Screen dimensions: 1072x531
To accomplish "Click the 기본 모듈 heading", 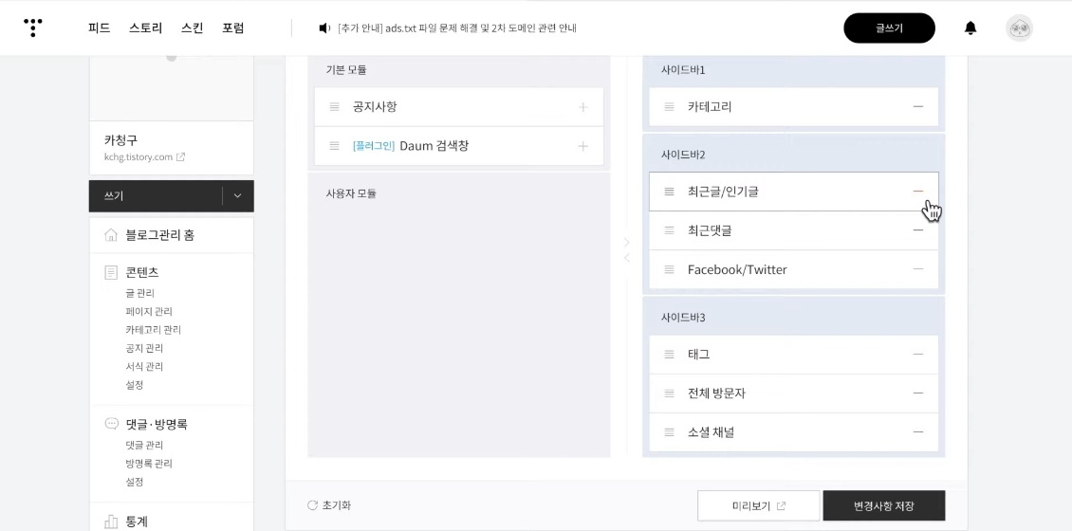I will (346, 70).
